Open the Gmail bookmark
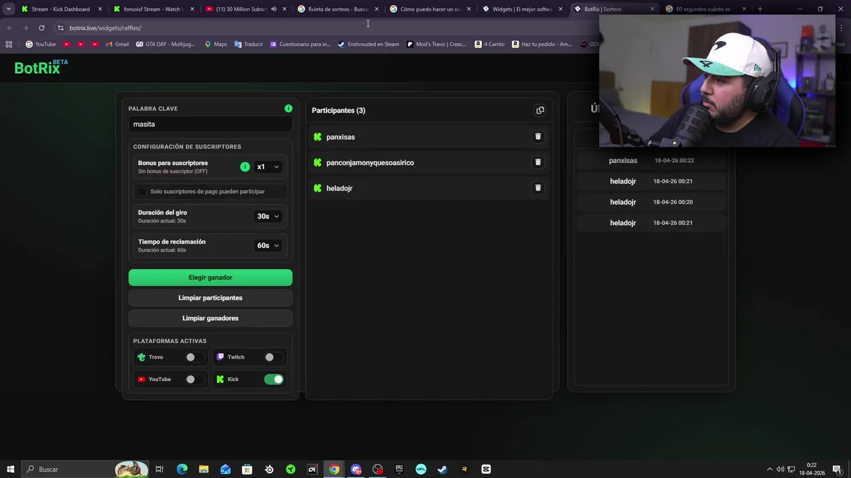The image size is (851, 478). tap(117, 44)
